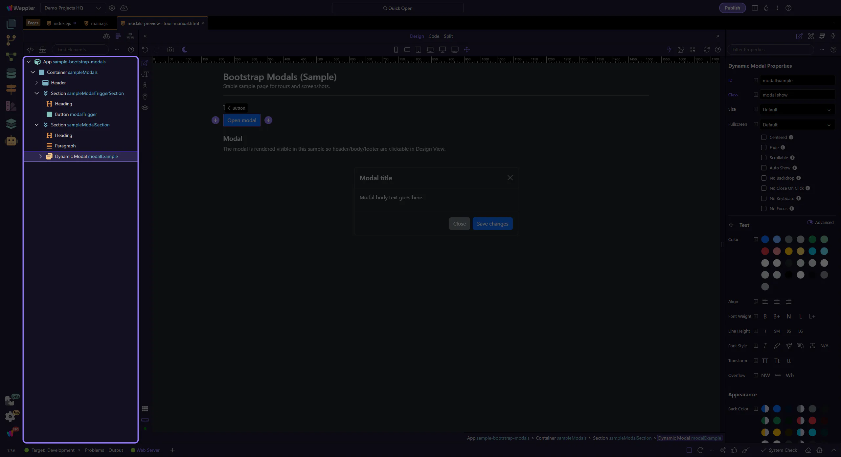Take a screenshot with the camera icon
Viewport: 841px width, 457px height.
click(170, 50)
